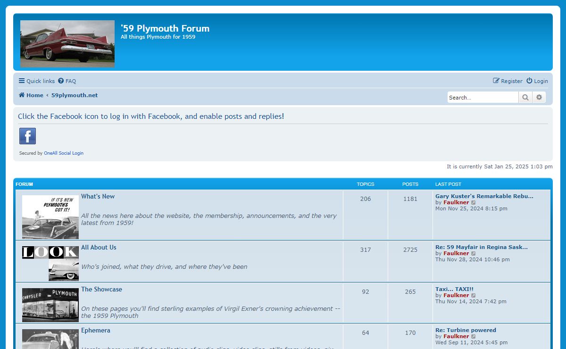566x349 pixels.
Task: Click the Ephemera forum thumbnail
Action: 50,339
